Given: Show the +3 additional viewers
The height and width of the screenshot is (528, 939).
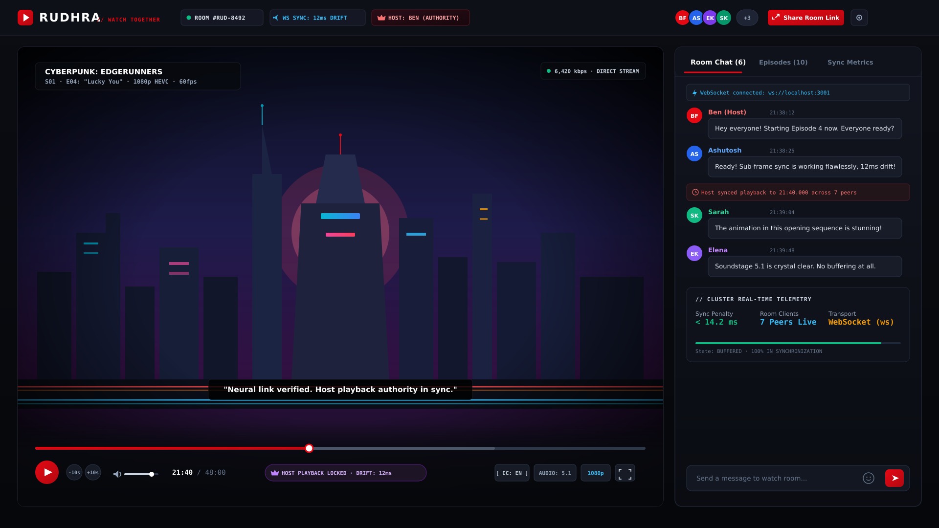Looking at the screenshot, I should click(747, 18).
